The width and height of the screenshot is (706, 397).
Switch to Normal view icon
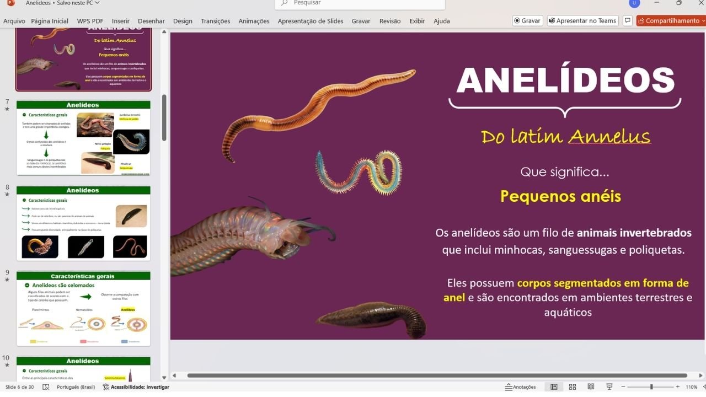pos(554,387)
